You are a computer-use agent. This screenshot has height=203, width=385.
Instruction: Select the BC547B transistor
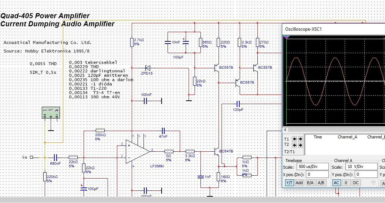[x=217, y=152]
